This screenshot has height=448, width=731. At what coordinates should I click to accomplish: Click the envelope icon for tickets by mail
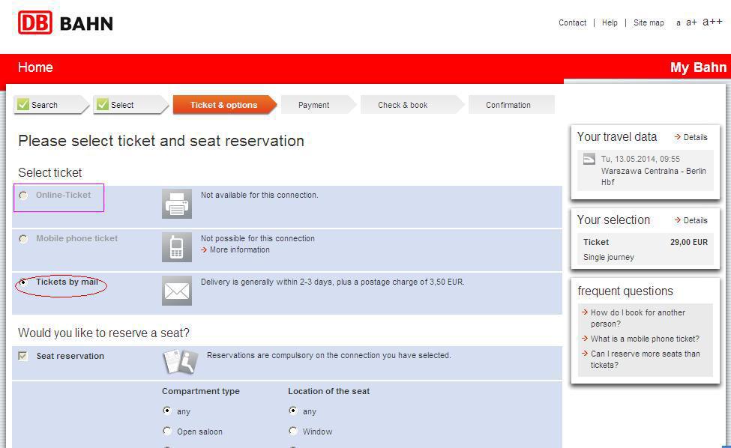[177, 291]
